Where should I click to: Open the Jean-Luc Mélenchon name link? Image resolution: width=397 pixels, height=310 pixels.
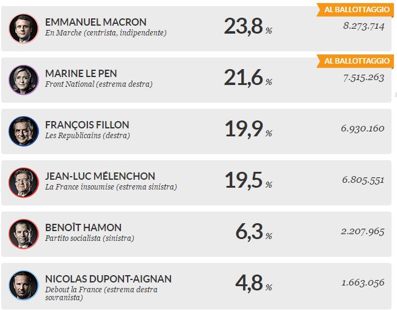(x=100, y=176)
